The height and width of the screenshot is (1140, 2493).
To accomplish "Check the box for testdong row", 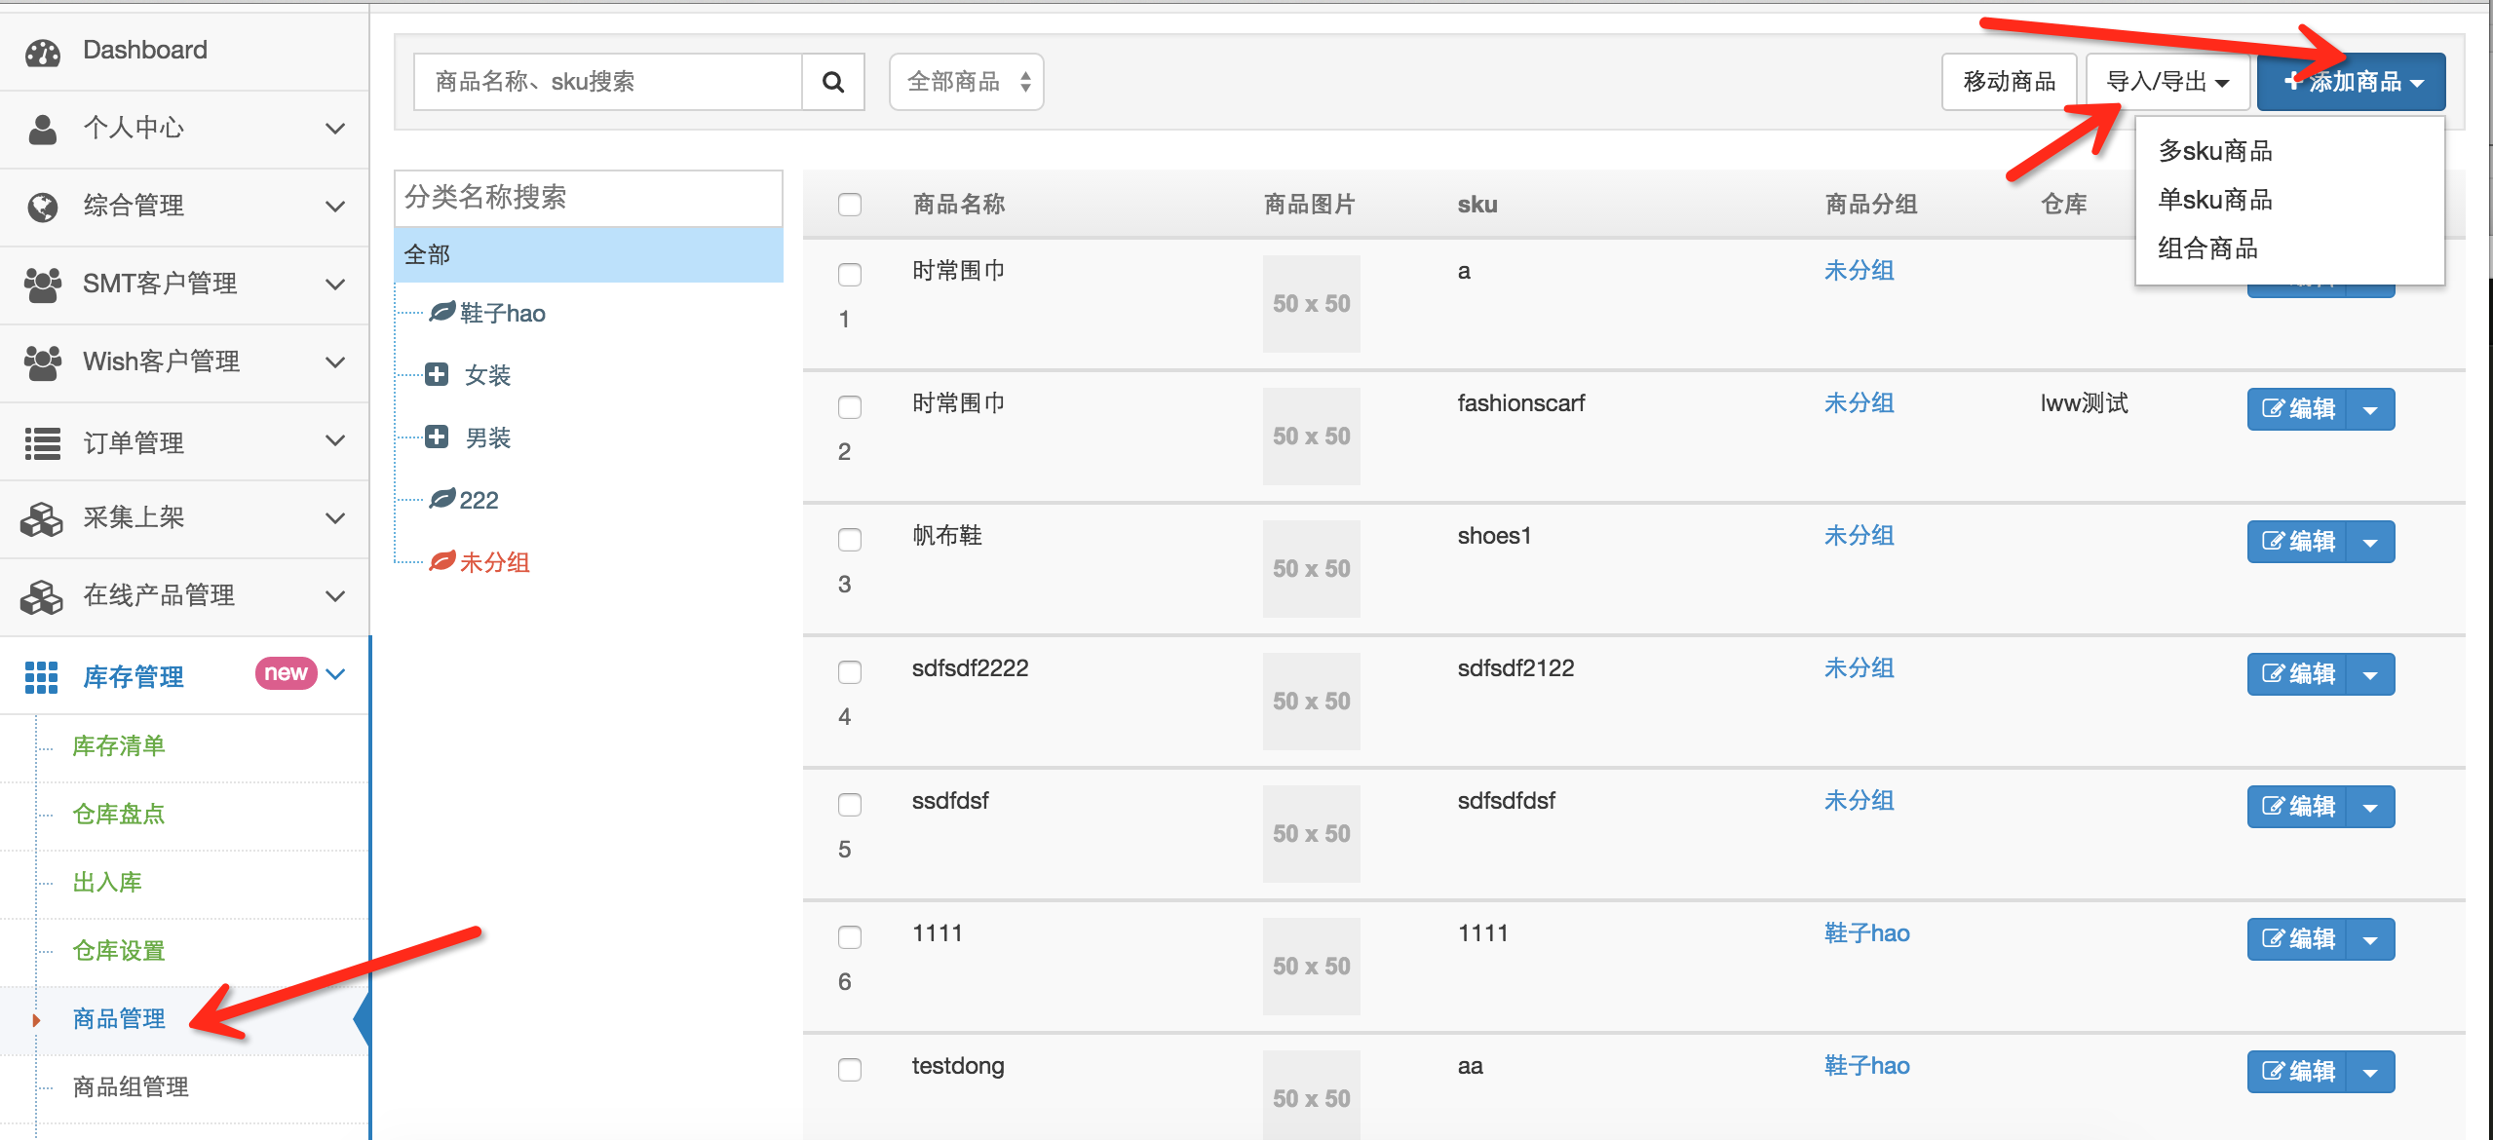I will click(x=850, y=1070).
